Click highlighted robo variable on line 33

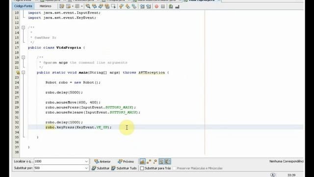(50, 127)
